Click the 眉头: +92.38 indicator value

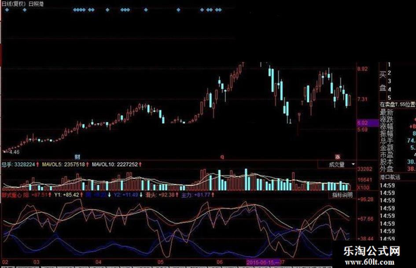coord(160,195)
